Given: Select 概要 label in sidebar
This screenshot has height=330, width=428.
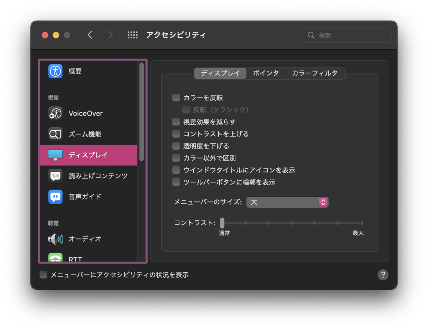Looking at the screenshot, I should 75,71.
